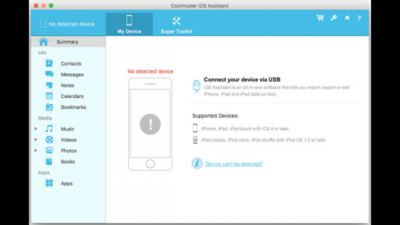Screen dimensions: 400x225
Task: Select the Messages label in sidebar
Action: pyautogui.click(x=72, y=75)
